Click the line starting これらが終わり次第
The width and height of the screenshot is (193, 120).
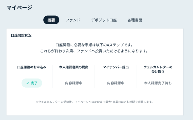tap(94, 51)
